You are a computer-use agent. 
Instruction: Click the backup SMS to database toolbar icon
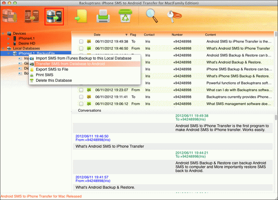pos(10,16)
